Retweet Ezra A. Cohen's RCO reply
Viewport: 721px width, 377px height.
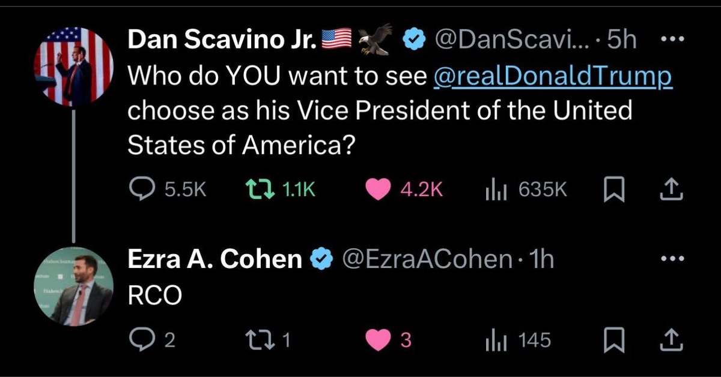[x=260, y=340]
